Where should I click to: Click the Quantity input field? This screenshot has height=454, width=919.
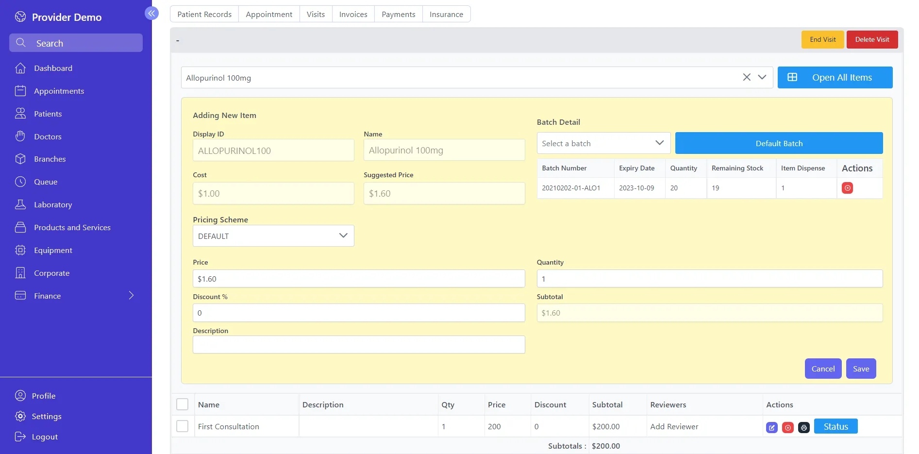[709, 279]
